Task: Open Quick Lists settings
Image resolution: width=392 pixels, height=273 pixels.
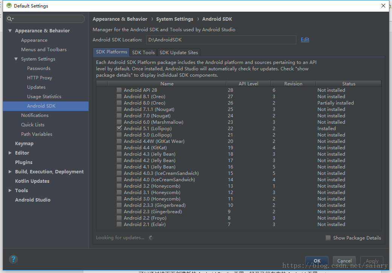Action: 33,125
